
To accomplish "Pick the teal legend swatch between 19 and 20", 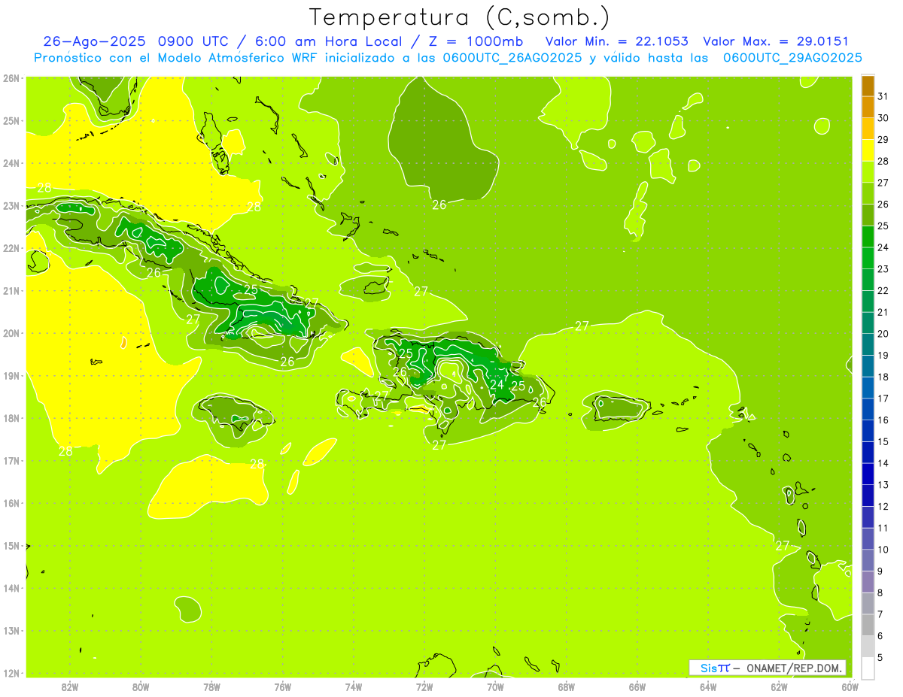I will point(868,344).
